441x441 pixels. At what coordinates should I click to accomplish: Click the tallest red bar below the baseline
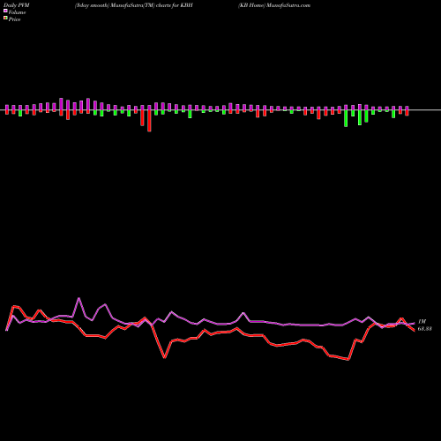click(149, 121)
